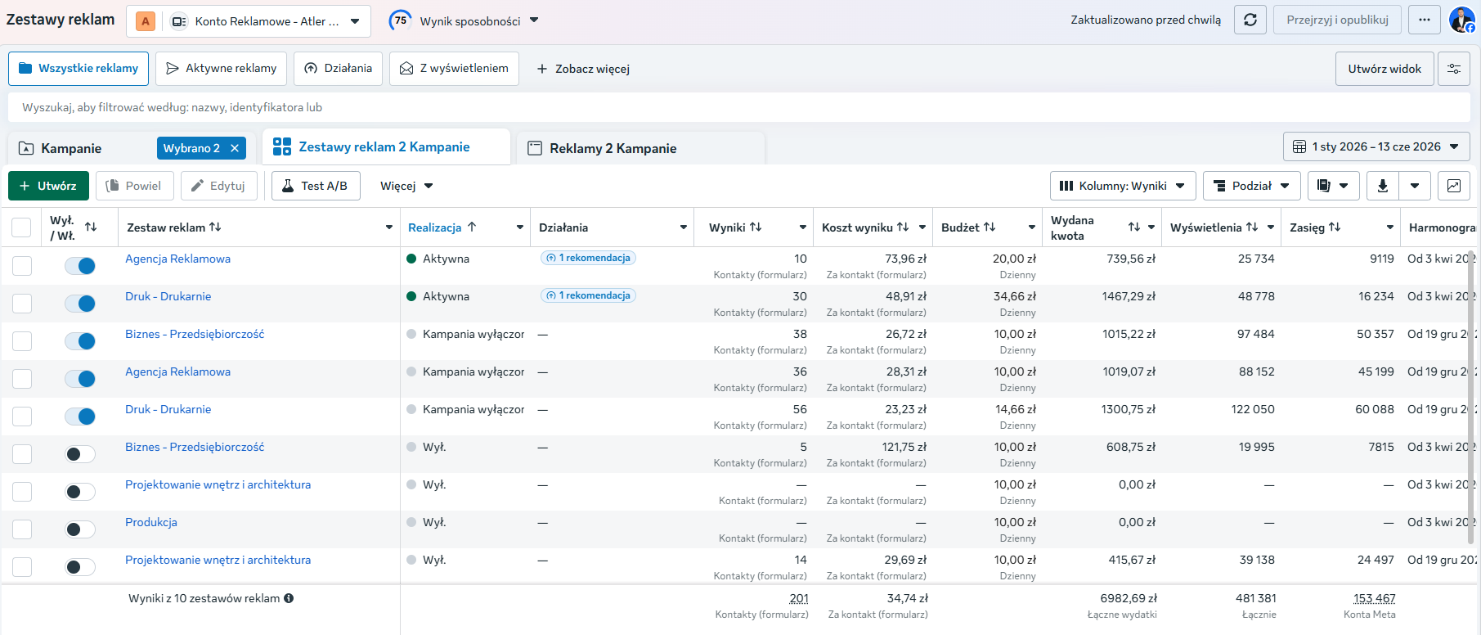Open view settings sliders icon

1454,69
